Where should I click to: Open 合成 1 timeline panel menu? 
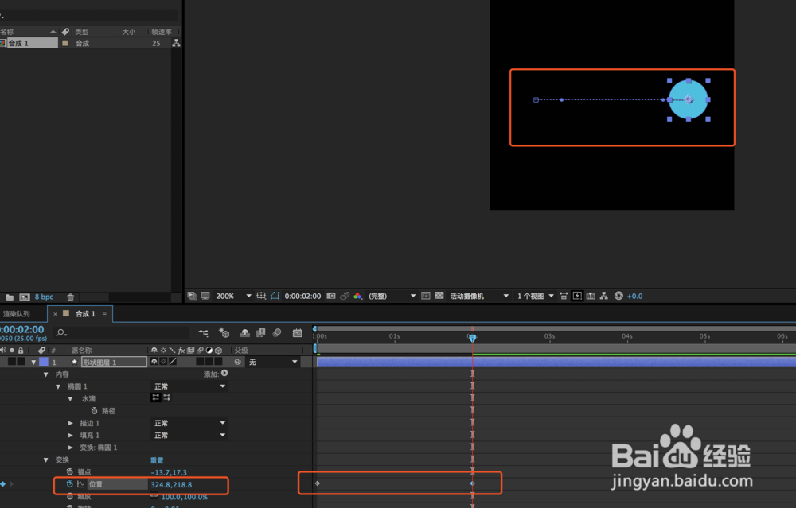(x=104, y=314)
